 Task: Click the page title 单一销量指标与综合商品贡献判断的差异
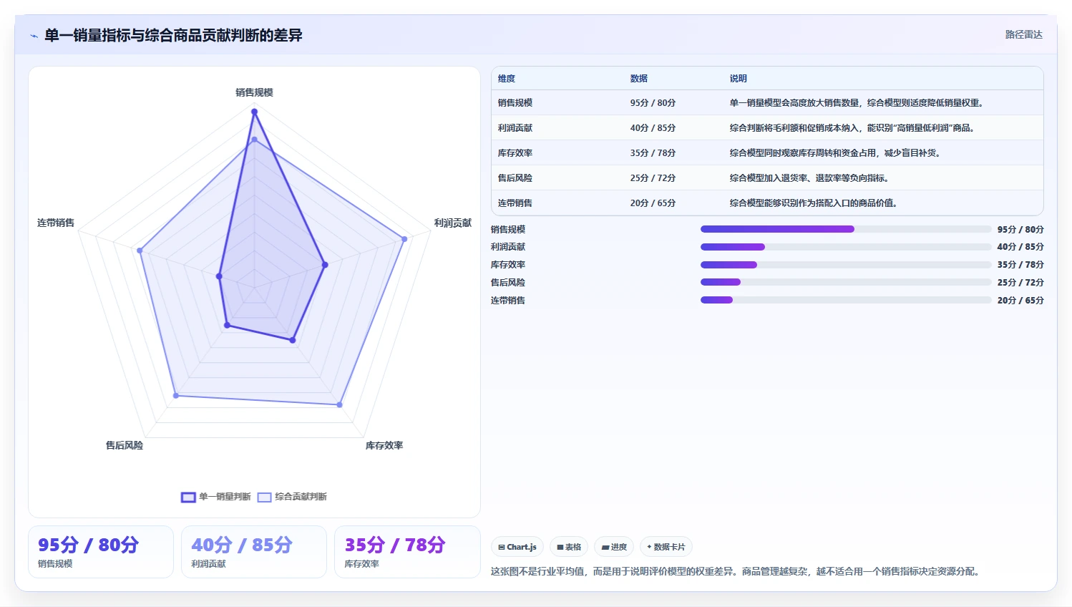(x=173, y=35)
